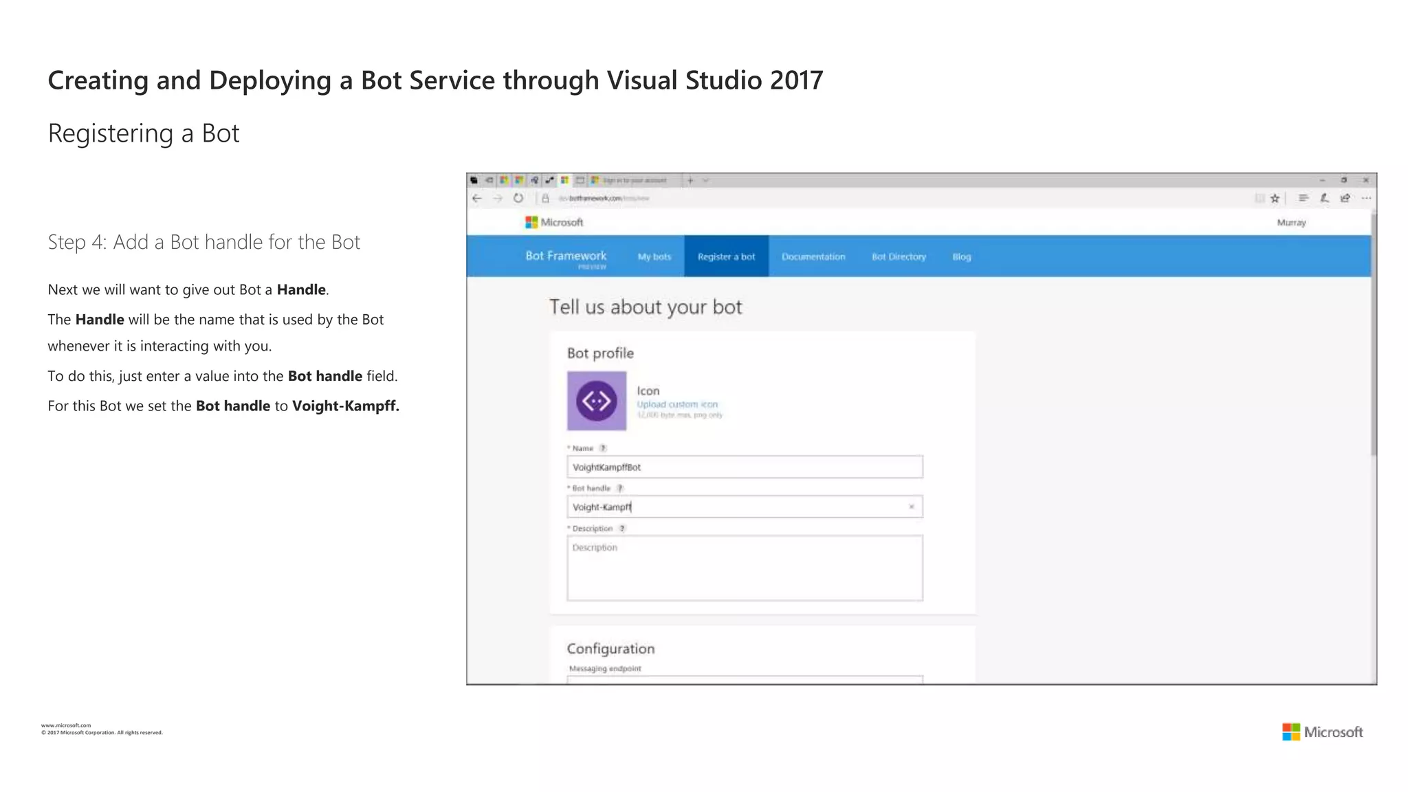
Task: Click the Share icon in the browser toolbar
Action: tap(1345, 198)
